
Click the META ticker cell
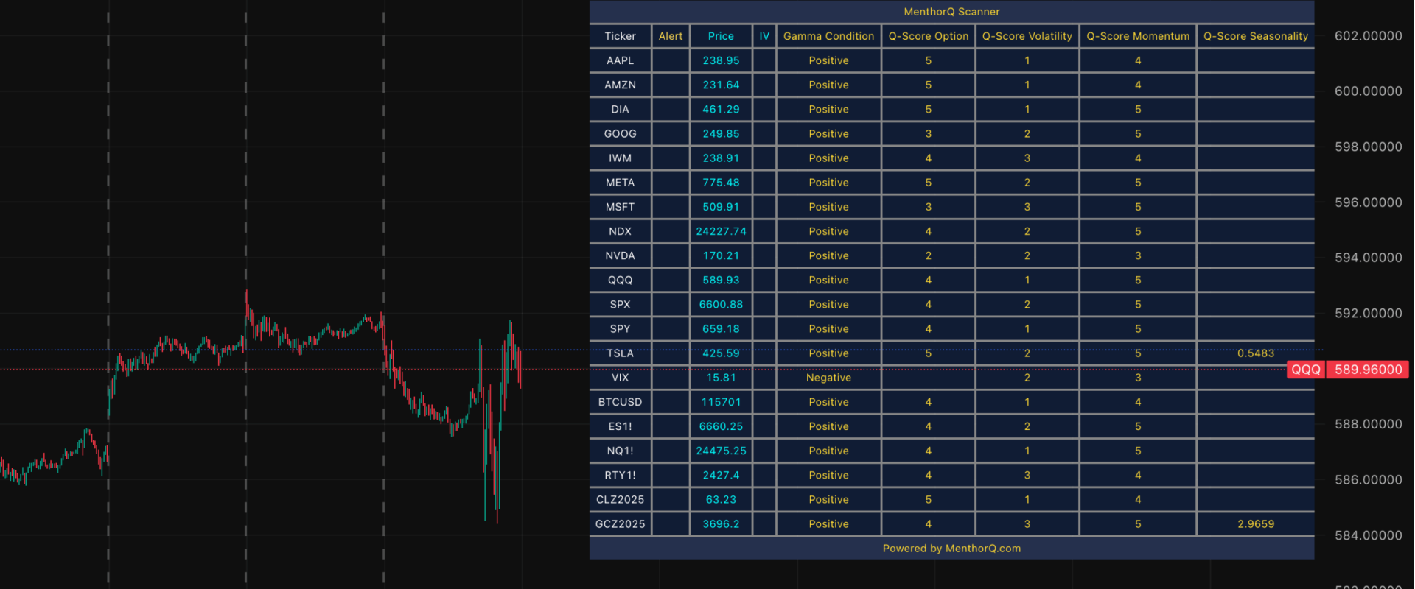coord(620,182)
